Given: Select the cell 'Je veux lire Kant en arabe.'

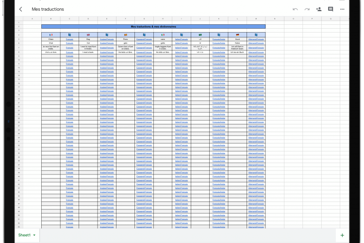Looking at the screenshot, I should click(51, 48).
